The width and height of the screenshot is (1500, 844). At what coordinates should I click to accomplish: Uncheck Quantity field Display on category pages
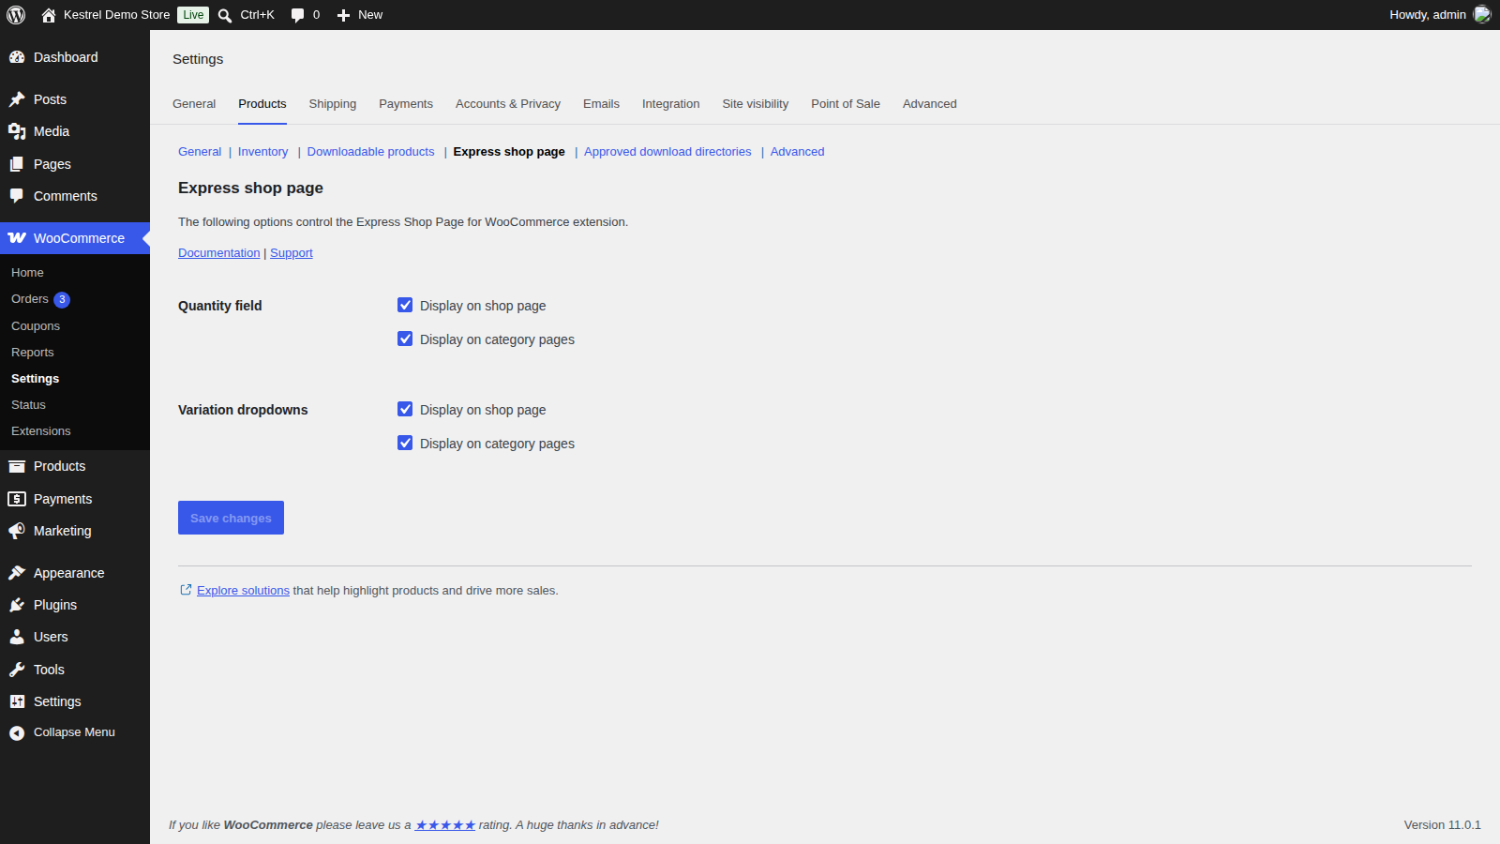[405, 339]
